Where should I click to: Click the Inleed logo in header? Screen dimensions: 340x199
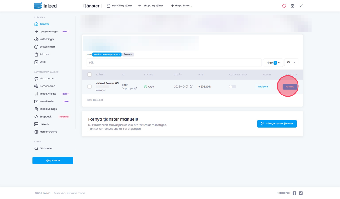[x=45, y=6]
